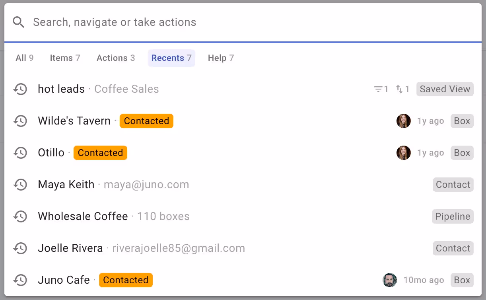
Task: Click the recents clock icon beside hot leads
Action: (x=20, y=89)
